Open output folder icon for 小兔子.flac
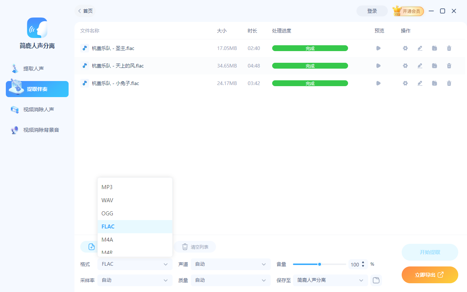Image resolution: width=467 pixels, height=292 pixels. coord(435,83)
